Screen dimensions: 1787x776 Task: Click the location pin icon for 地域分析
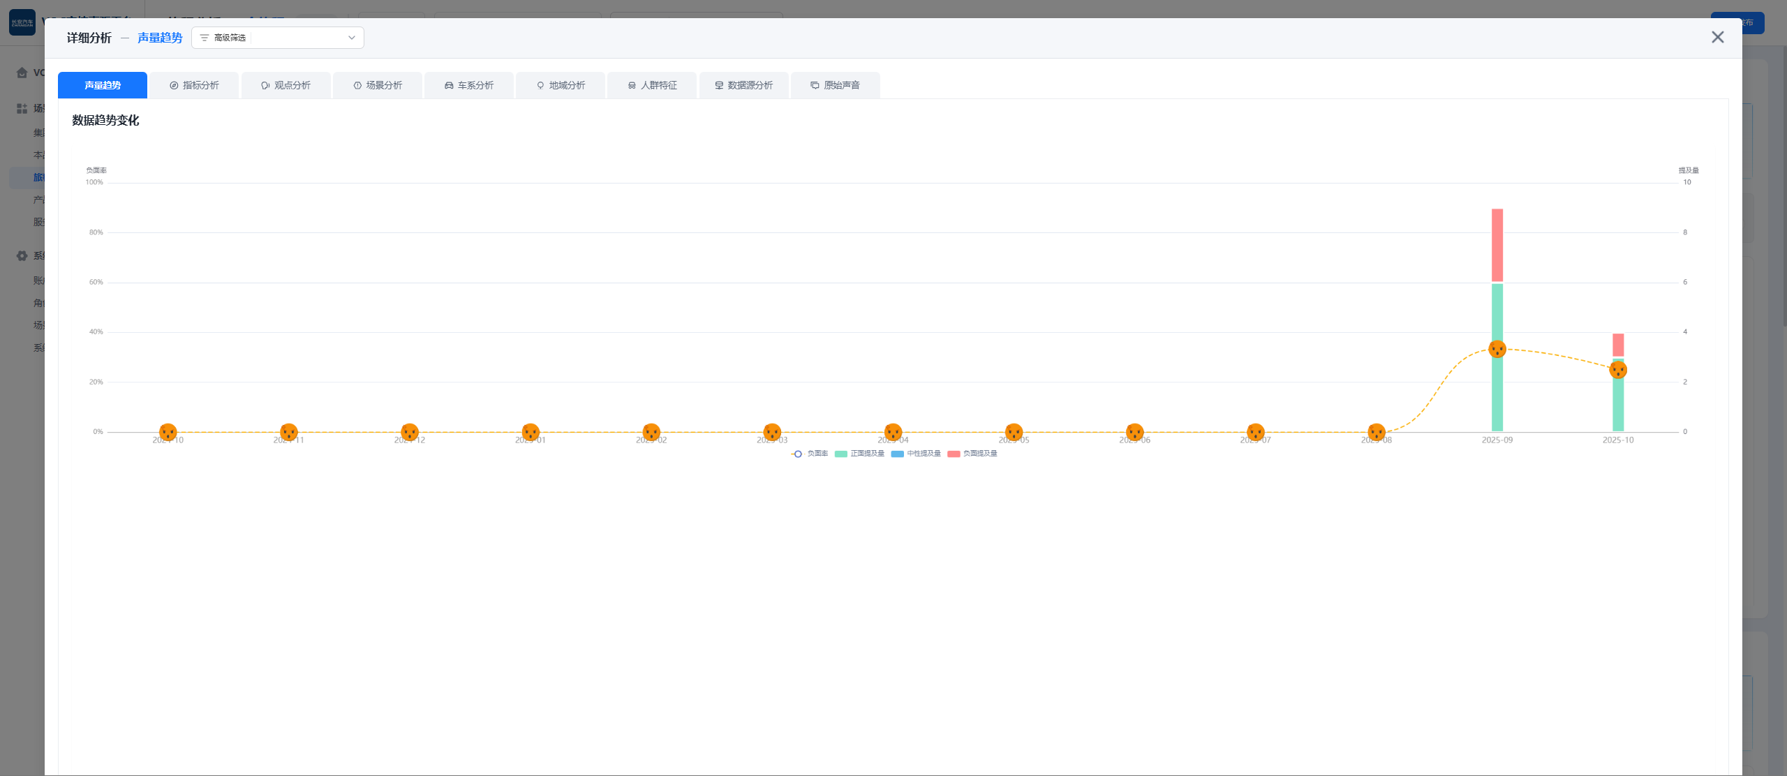pos(540,85)
